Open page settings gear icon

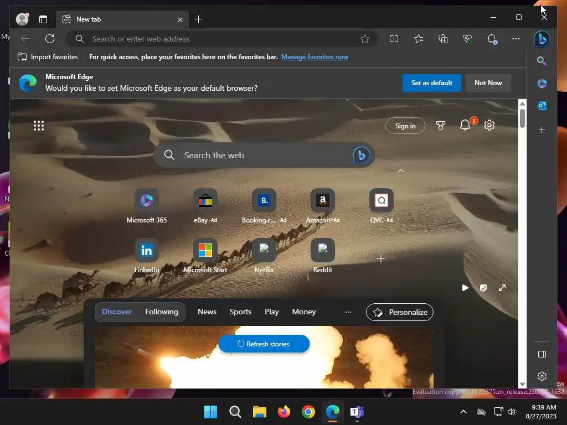pyautogui.click(x=489, y=125)
